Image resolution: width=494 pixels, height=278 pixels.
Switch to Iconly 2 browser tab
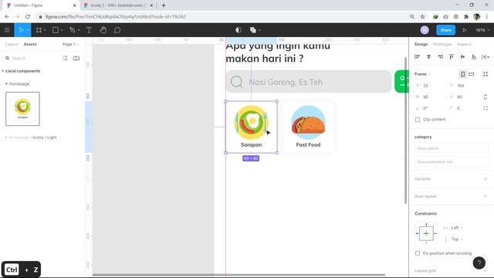point(118,5)
